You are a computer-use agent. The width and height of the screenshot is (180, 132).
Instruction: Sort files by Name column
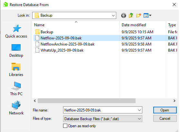click(76, 25)
